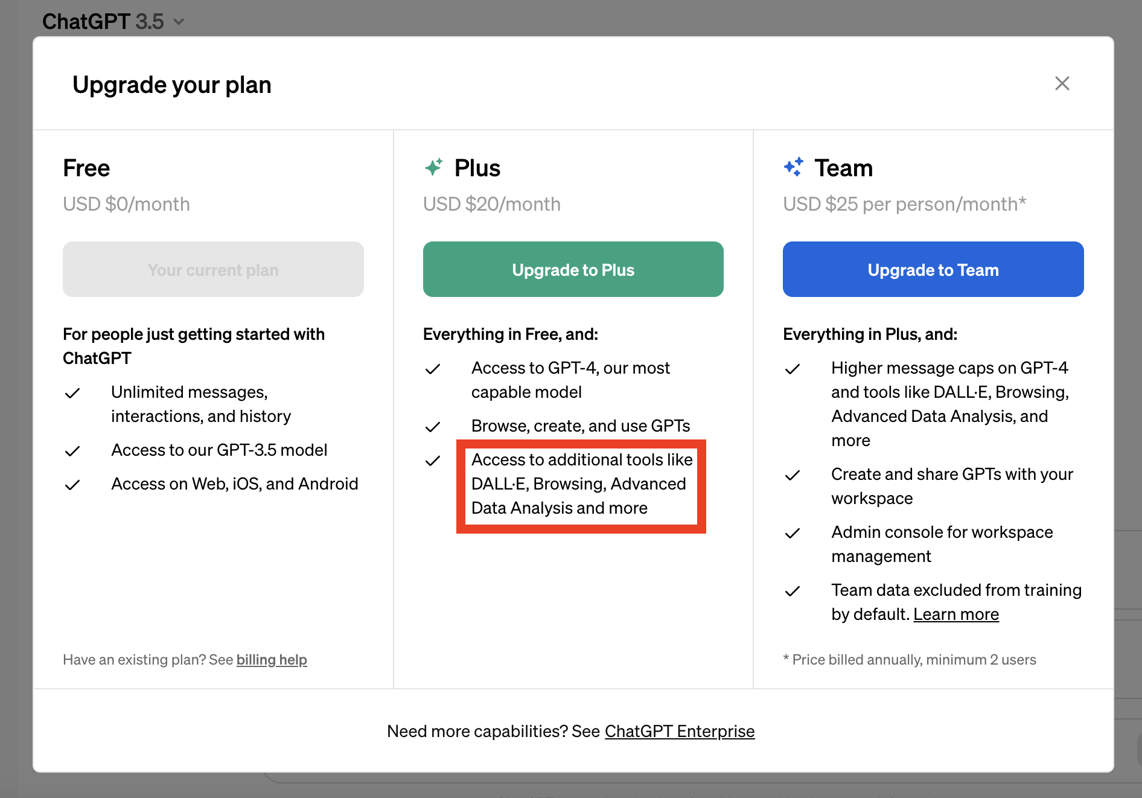Click the Team plan heading

pos(844,168)
